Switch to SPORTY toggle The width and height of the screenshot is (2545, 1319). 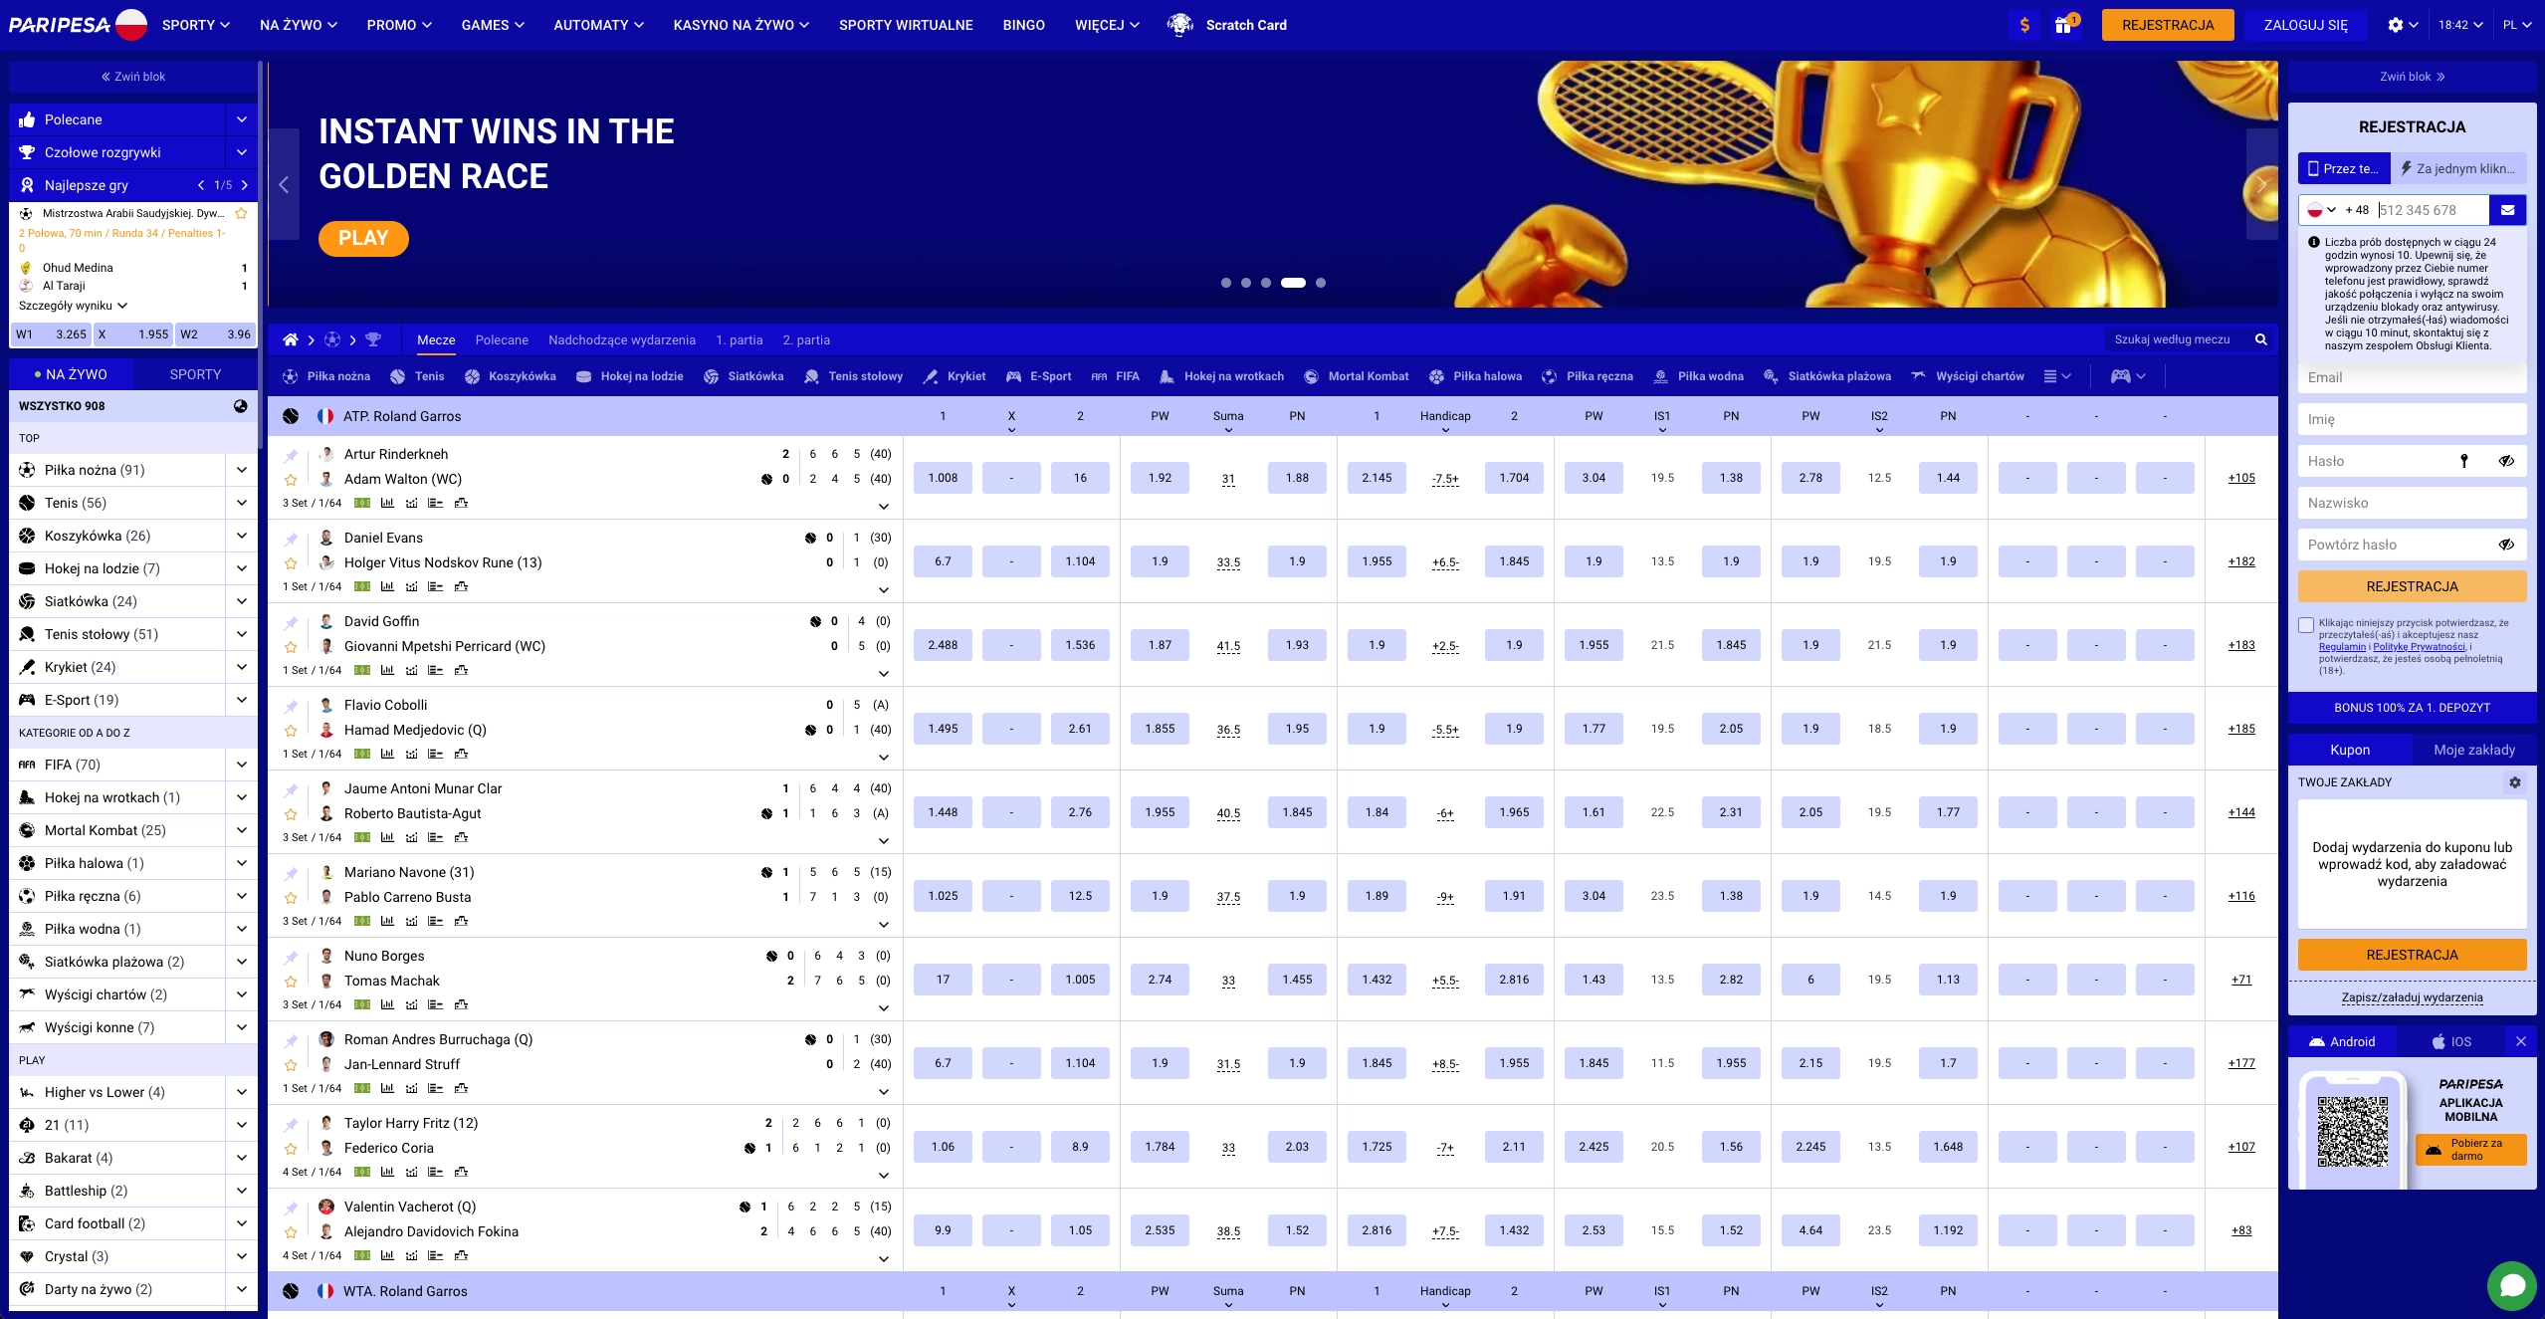tap(195, 374)
